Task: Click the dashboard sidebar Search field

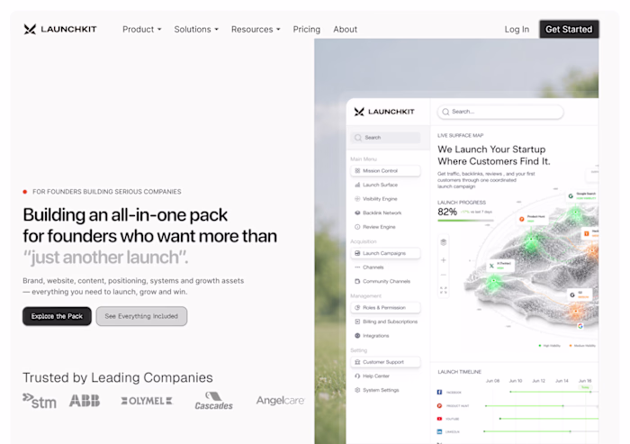Action: pyautogui.click(x=386, y=138)
